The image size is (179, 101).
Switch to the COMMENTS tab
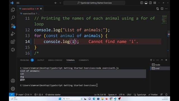84,60
